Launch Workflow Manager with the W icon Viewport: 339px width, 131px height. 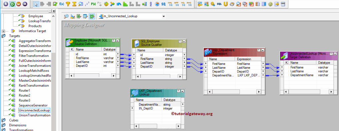click(x=19, y=4)
